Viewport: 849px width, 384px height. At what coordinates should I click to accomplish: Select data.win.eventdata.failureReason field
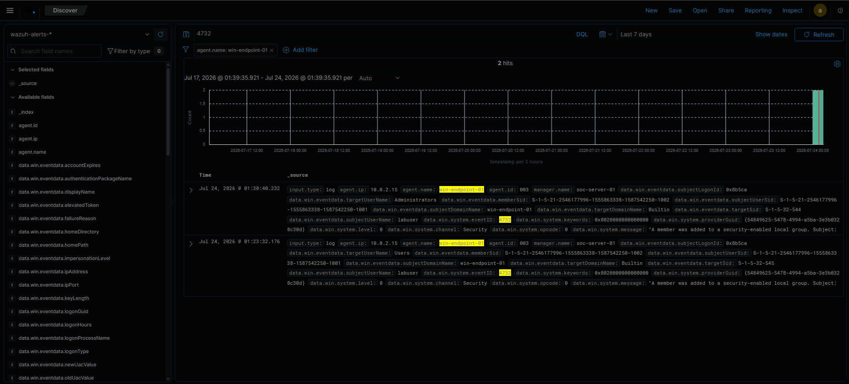57,218
